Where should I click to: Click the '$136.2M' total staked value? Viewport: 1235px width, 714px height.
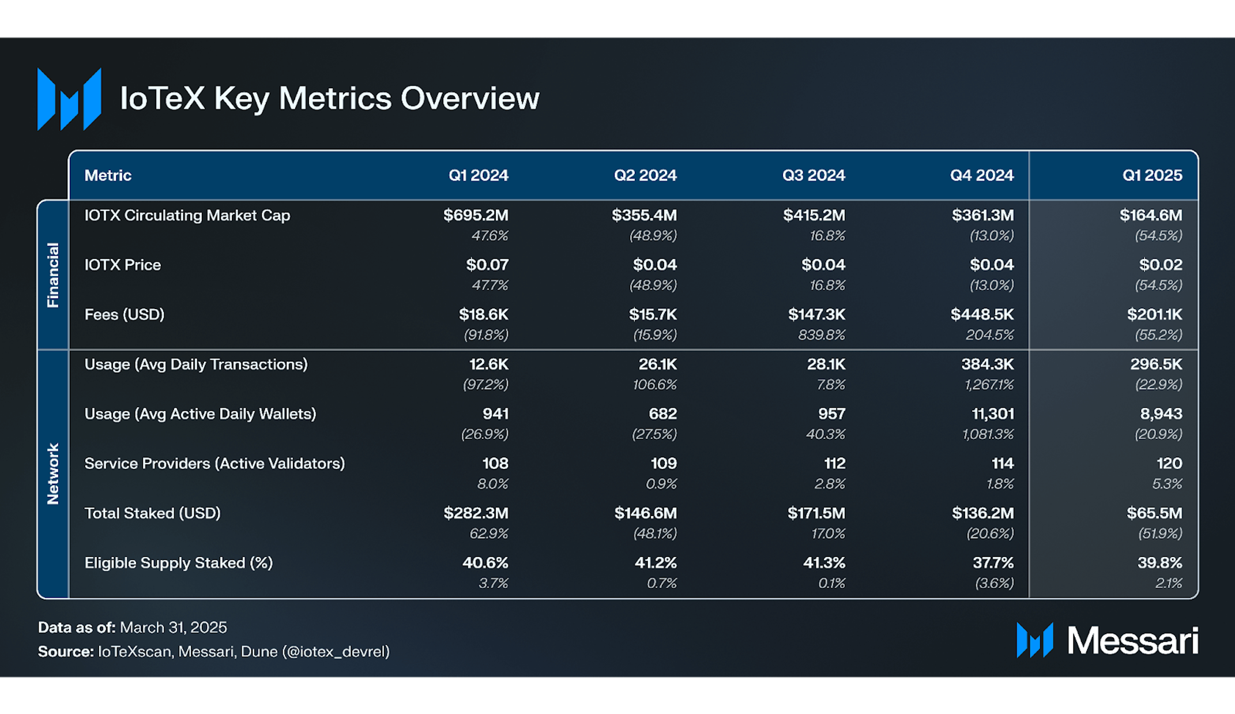[983, 513]
